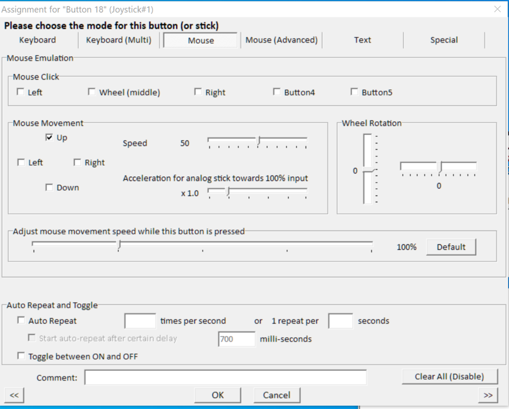Go to previous button with <<
This screenshot has width=509, height=409.
(x=14, y=395)
